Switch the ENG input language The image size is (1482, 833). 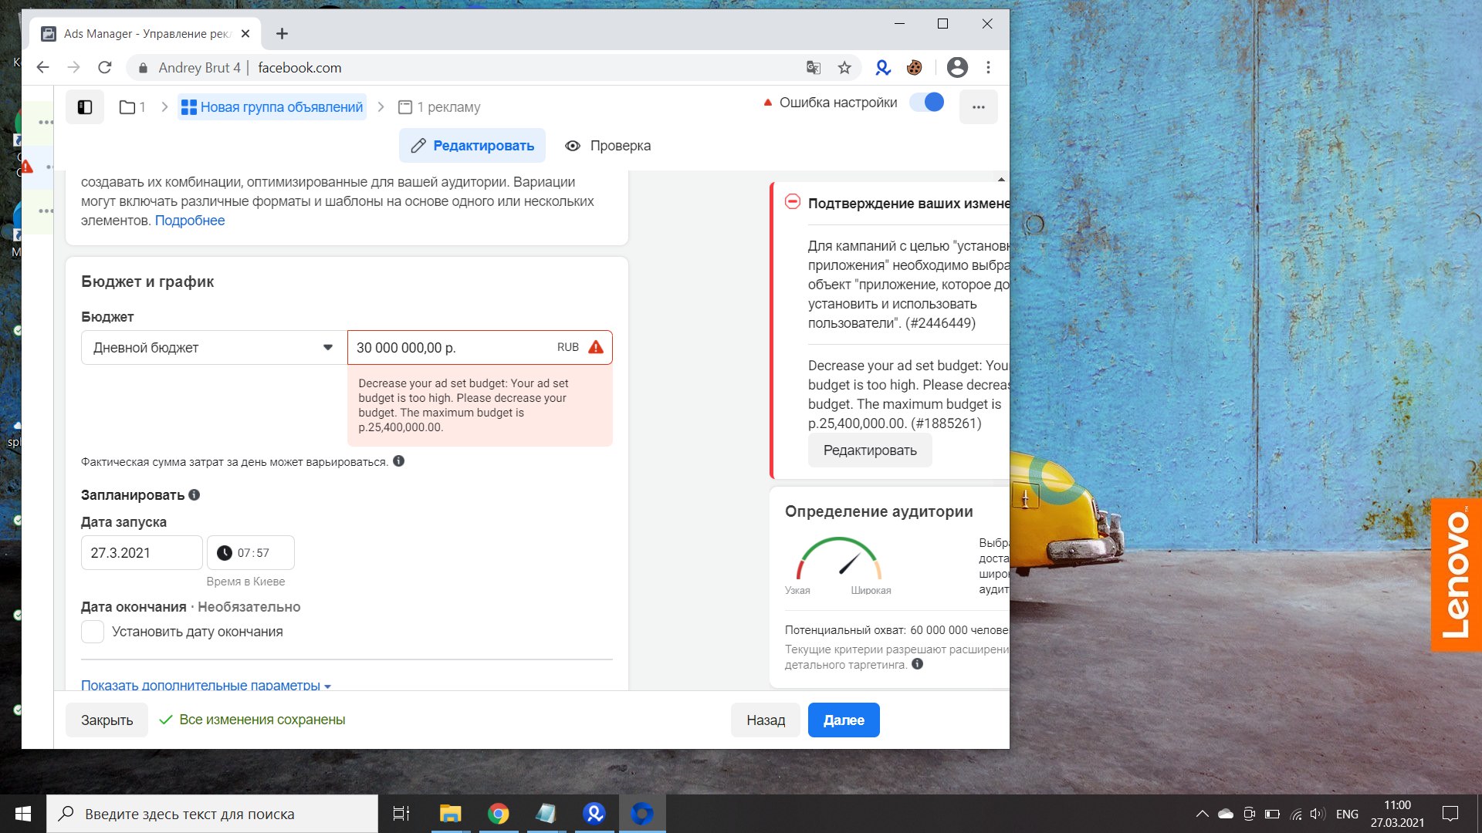click(x=1347, y=814)
